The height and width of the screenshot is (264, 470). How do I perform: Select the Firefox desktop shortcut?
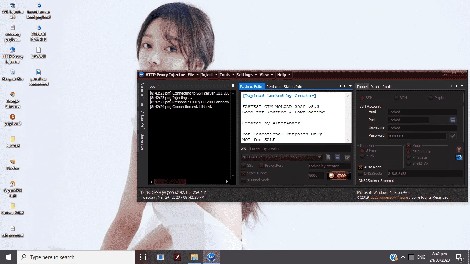coord(13,165)
